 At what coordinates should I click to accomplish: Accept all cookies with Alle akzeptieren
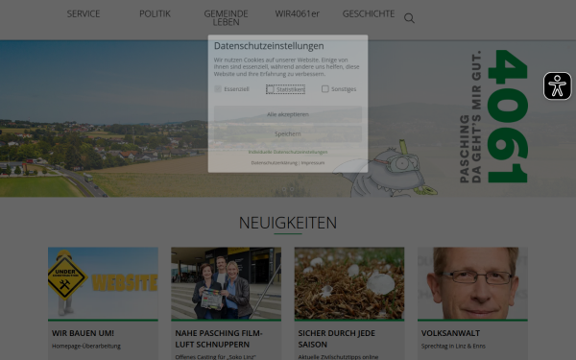pyautogui.click(x=288, y=114)
